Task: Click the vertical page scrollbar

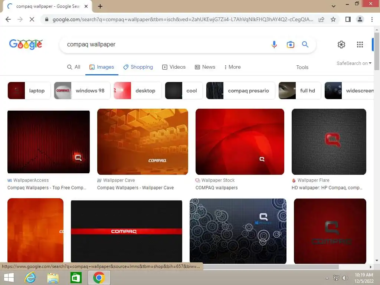Action: pyautogui.click(x=377, y=51)
